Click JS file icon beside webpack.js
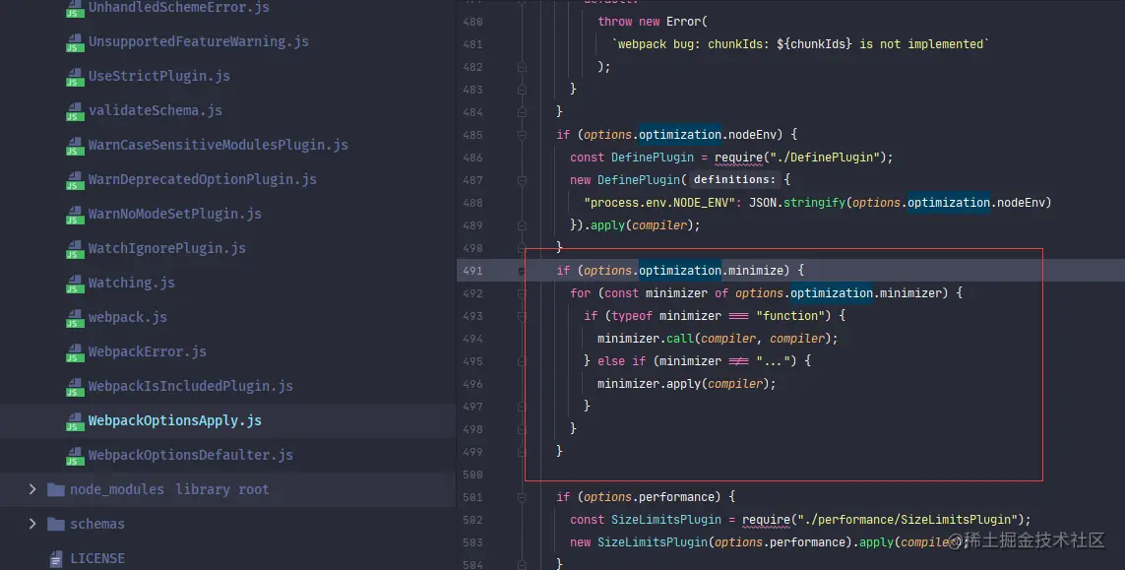 click(75, 318)
